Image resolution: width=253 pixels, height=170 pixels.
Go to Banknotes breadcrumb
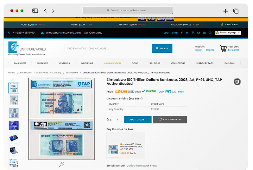(x=26, y=73)
